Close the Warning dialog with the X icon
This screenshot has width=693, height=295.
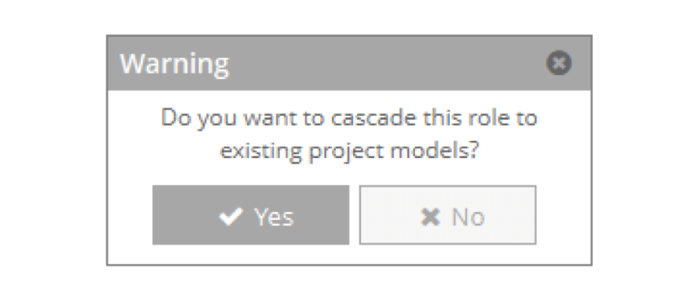(x=559, y=63)
